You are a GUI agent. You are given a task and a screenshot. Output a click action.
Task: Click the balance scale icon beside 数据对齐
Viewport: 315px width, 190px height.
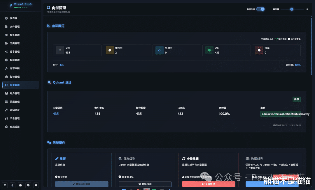pos(248,159)
